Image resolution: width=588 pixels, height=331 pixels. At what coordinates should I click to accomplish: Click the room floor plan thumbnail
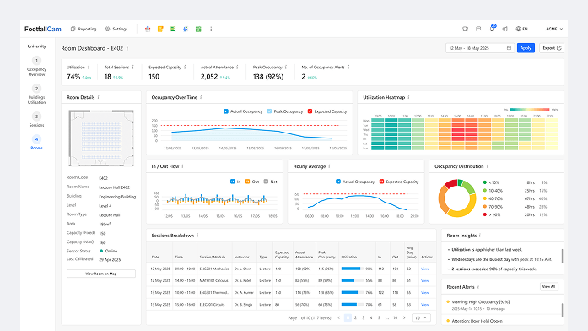pyautogui.click(x=101, y=138)
